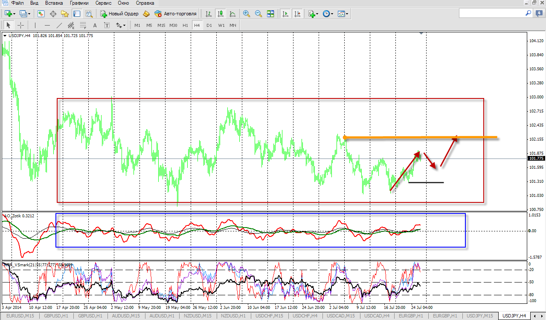Open the Вставка menu
The width and height of the screenshot is (546, 320).
pyautogui.click(x=54, y=3)
